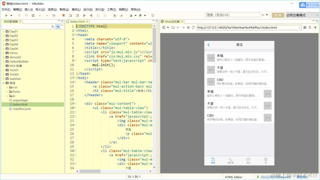
Task: Select the MUI-轮播 project
Action: tap(15, 66)
